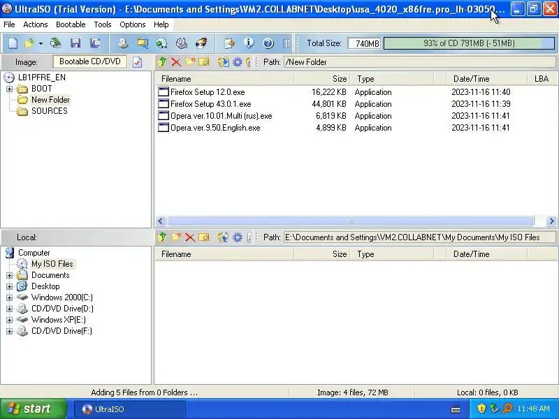Select My ISO Files in local tree
Image resolution: width=559 pixels, height=419 pixels.
pos(52,264)
